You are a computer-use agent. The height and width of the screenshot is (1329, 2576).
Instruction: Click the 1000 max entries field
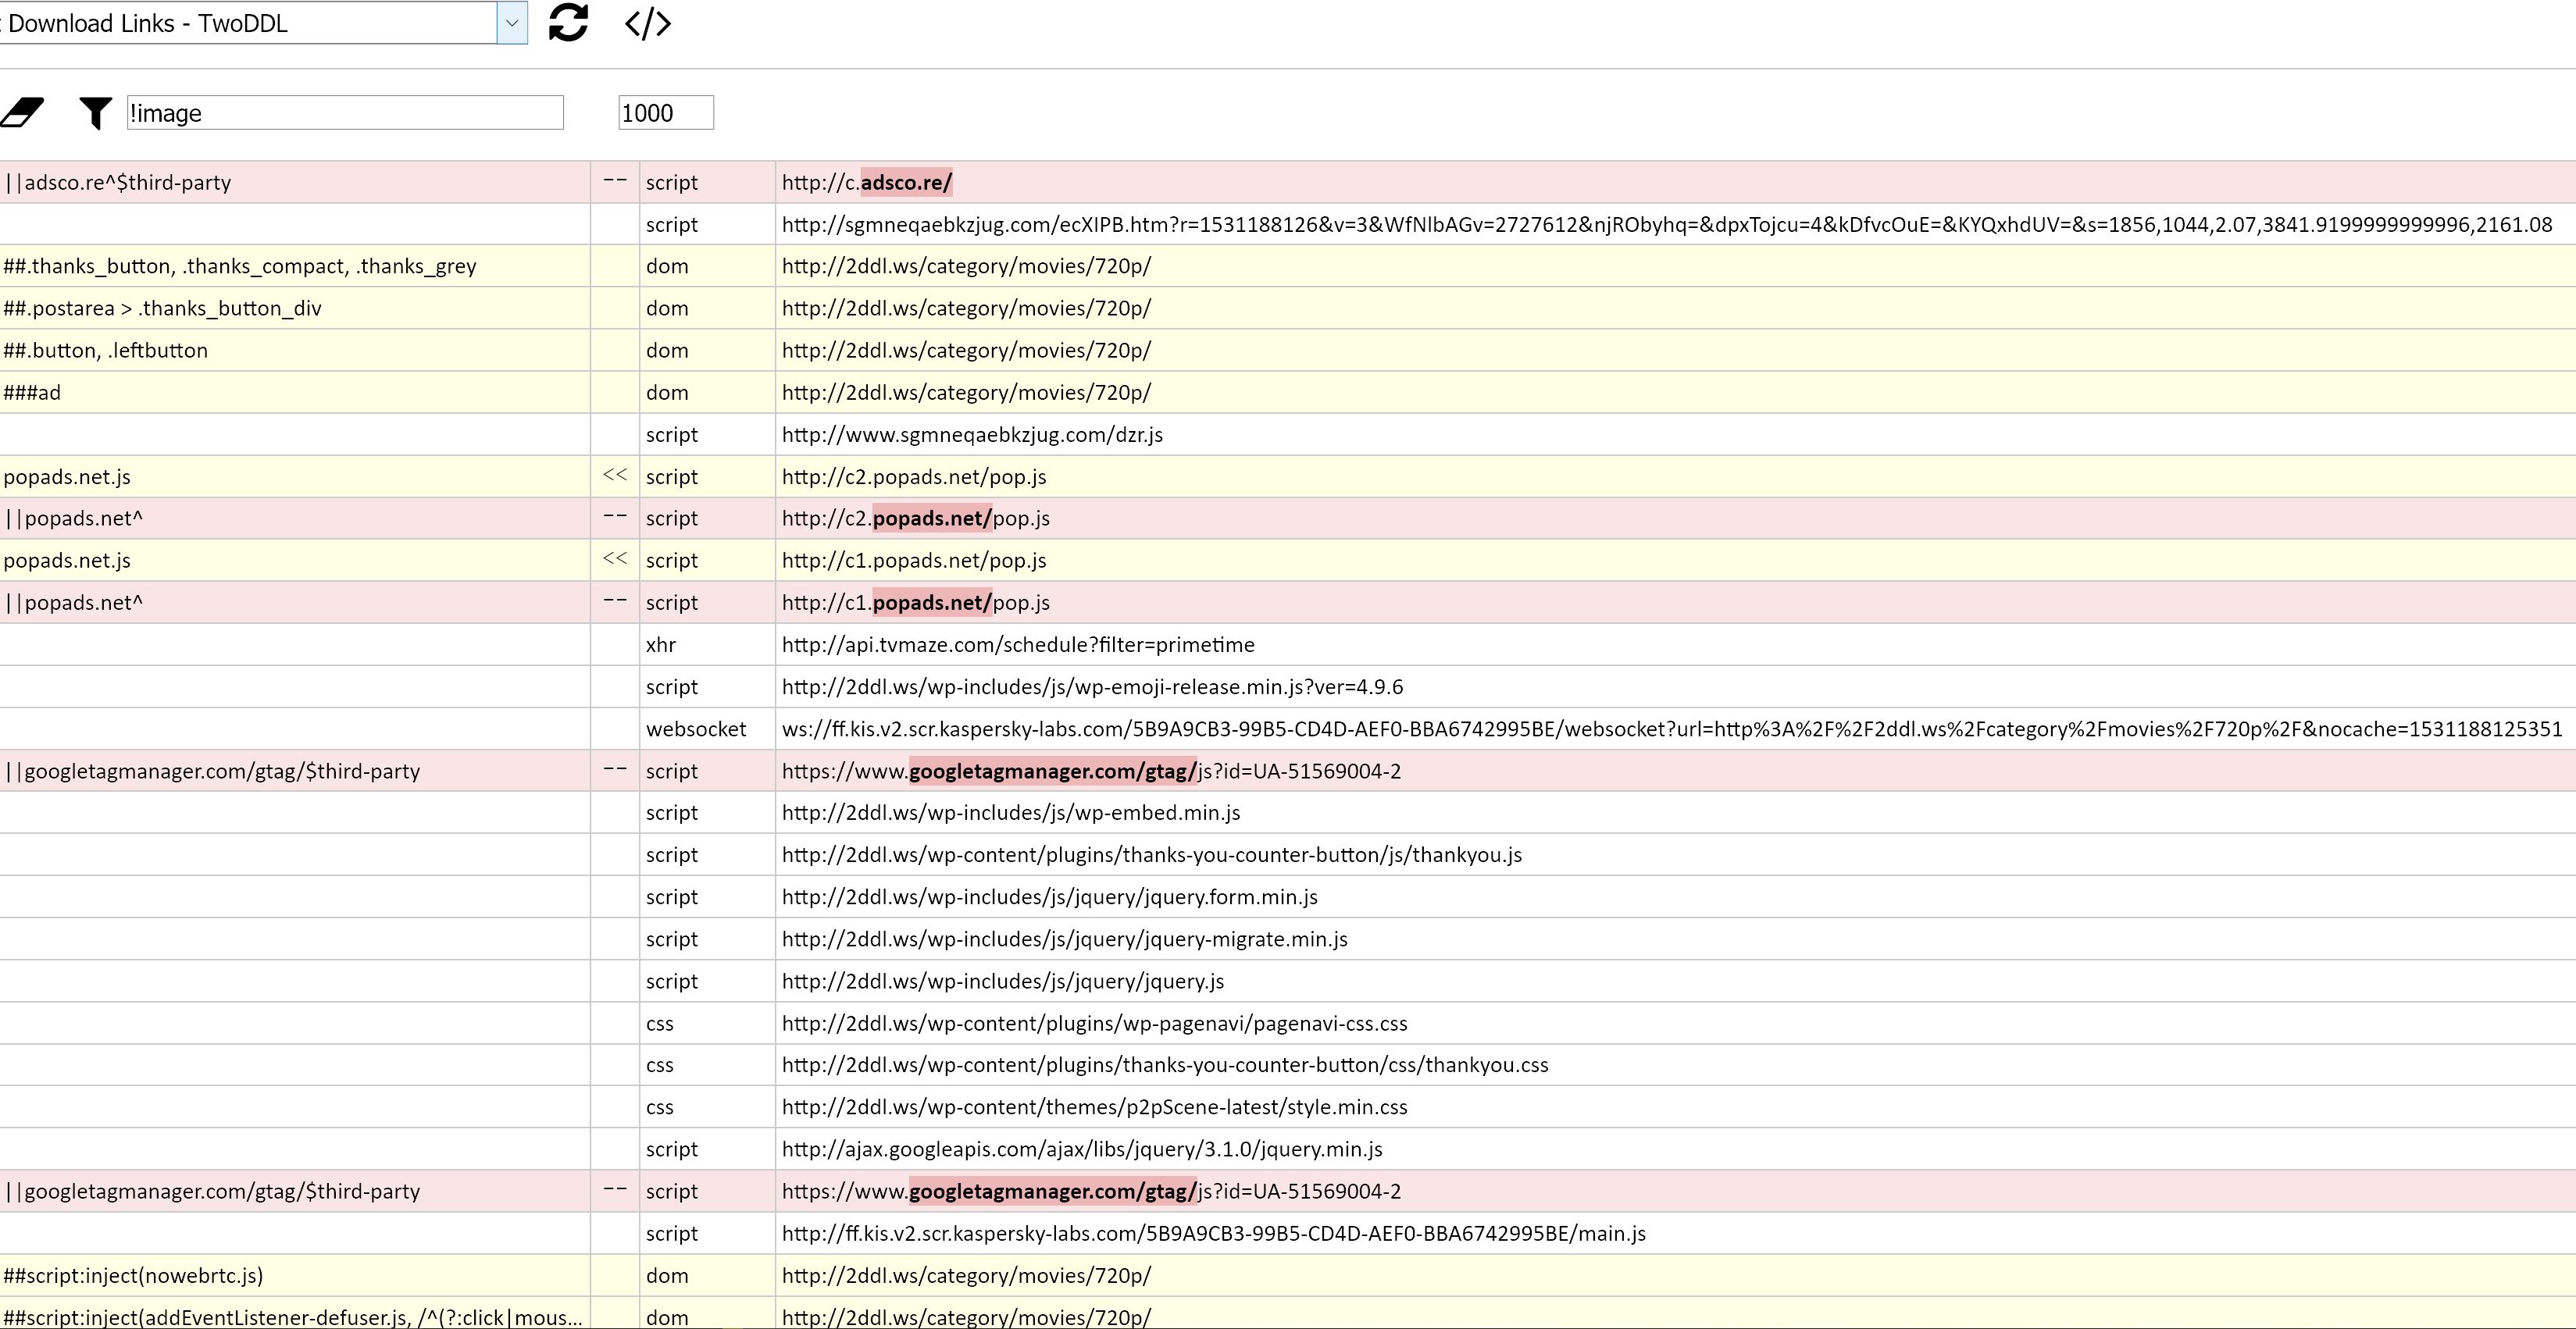pyautogui.click(x=665, y=113)
